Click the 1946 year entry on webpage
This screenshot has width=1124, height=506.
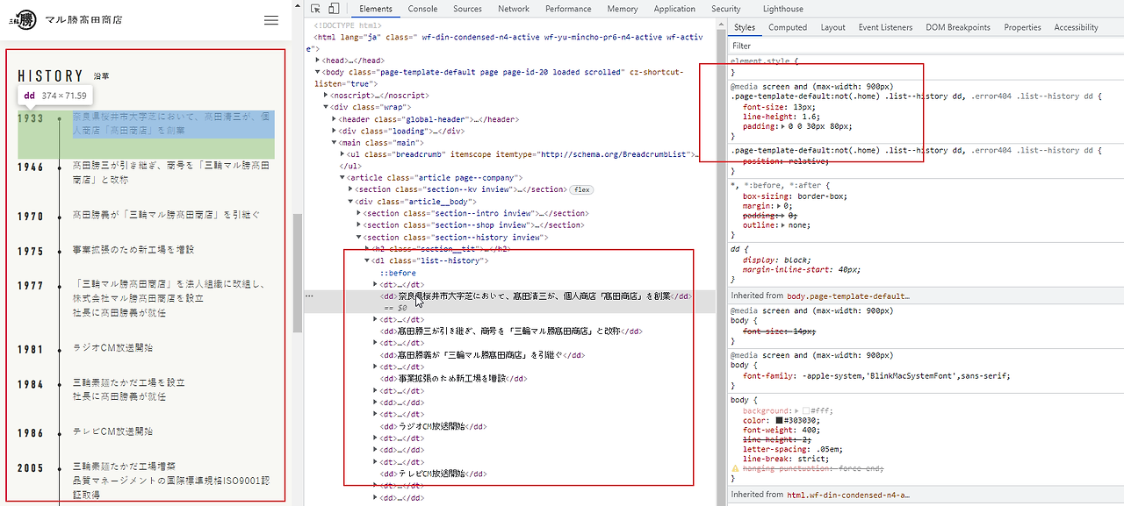pyautogui.click(x=30, y=167)
